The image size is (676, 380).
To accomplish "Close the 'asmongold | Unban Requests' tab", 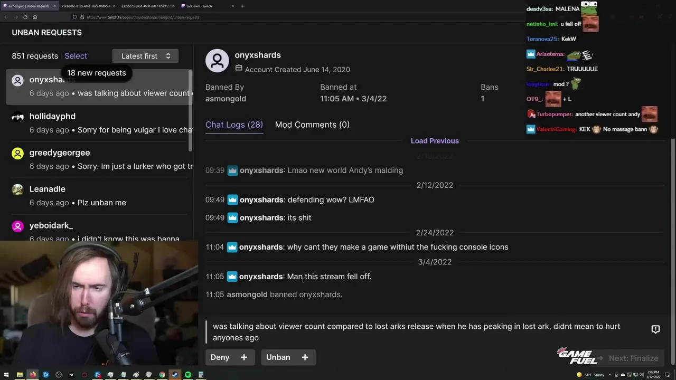I will (54, 6).
